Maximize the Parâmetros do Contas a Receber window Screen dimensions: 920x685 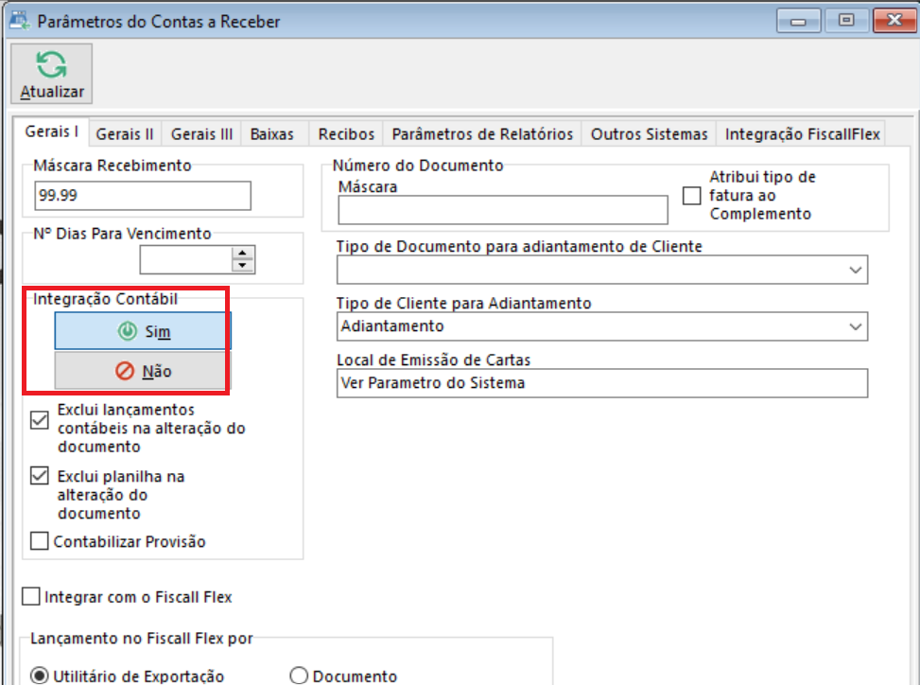[846, 21]
